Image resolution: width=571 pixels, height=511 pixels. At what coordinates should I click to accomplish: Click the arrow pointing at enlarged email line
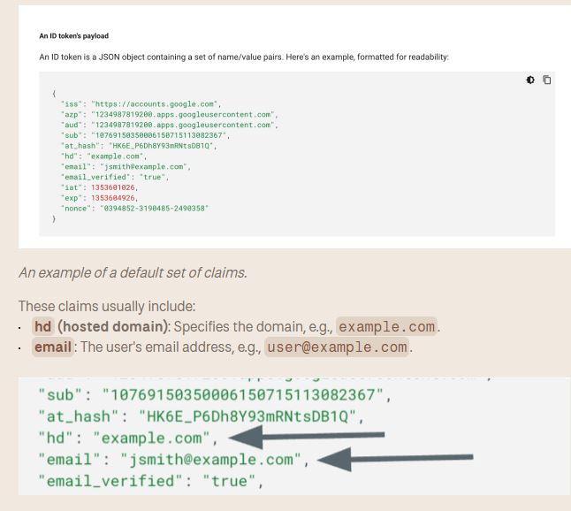(395, 459)
